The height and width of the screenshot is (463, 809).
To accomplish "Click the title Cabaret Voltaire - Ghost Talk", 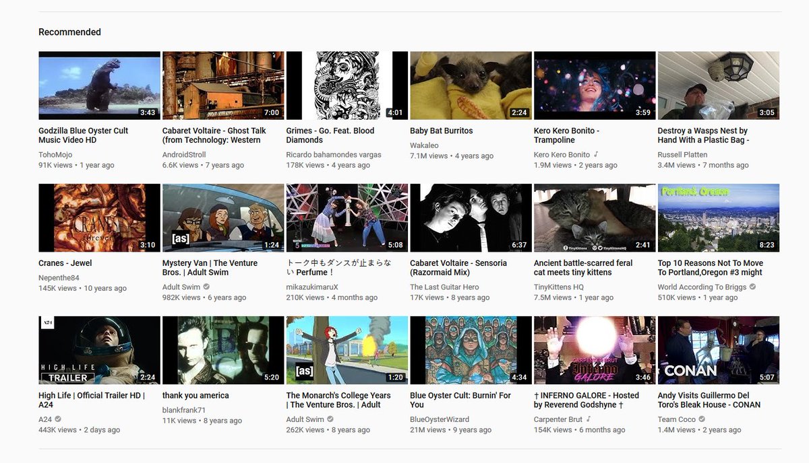I will (214, 135).
